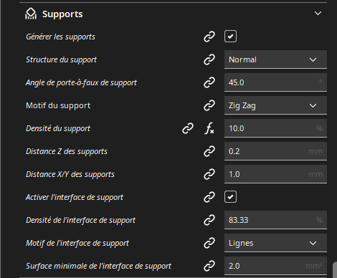Click the Motif du support setting label
Image resolution: width=337 pixels, height=278 pixels.
tap(58, 105)
